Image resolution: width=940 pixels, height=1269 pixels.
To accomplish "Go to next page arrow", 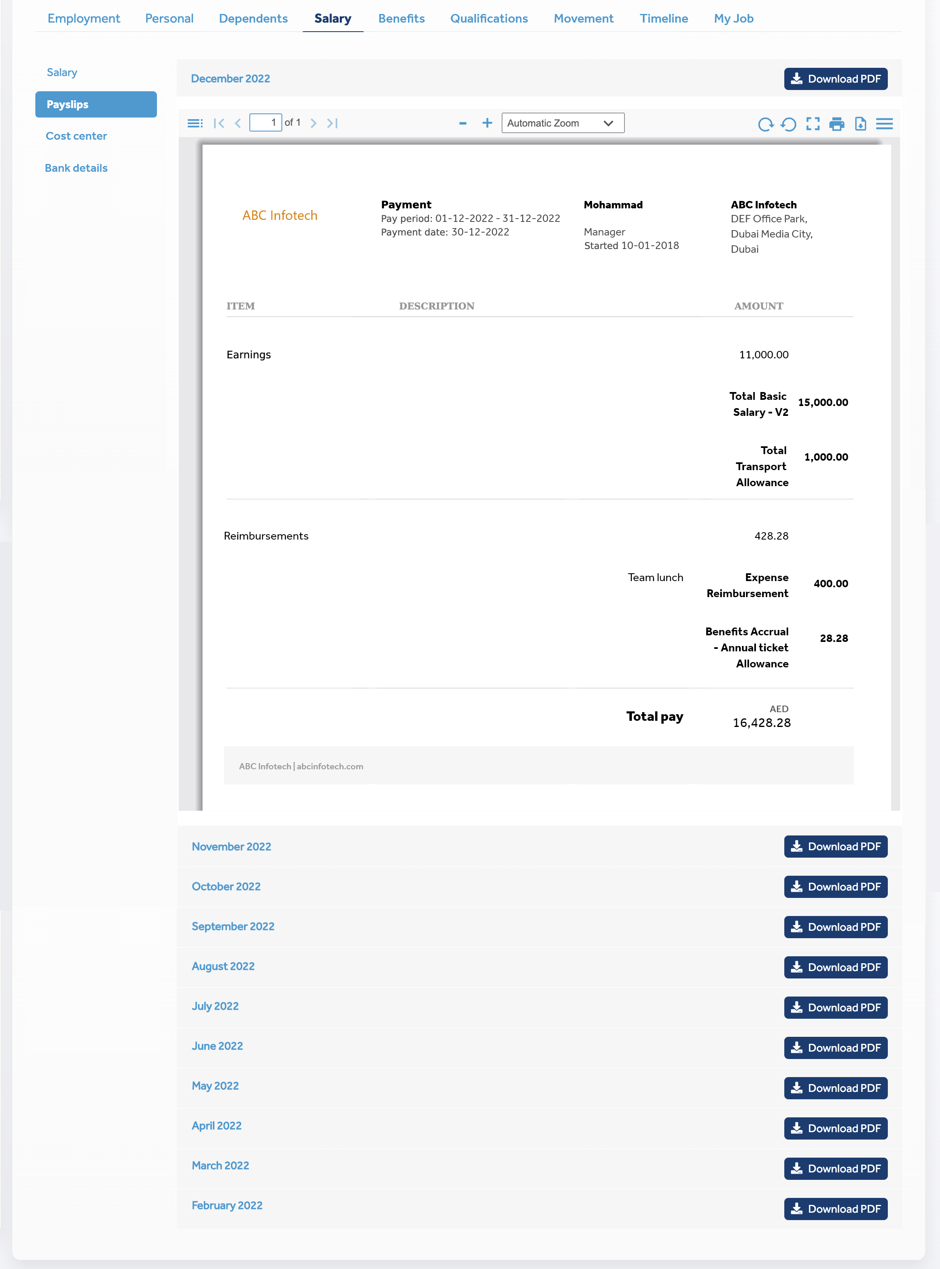I will tap(313, 123).
